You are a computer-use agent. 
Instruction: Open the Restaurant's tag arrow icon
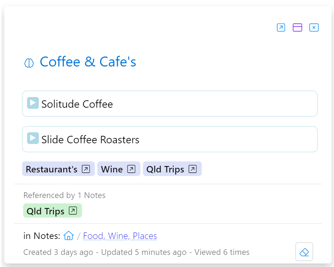(86, 169)
